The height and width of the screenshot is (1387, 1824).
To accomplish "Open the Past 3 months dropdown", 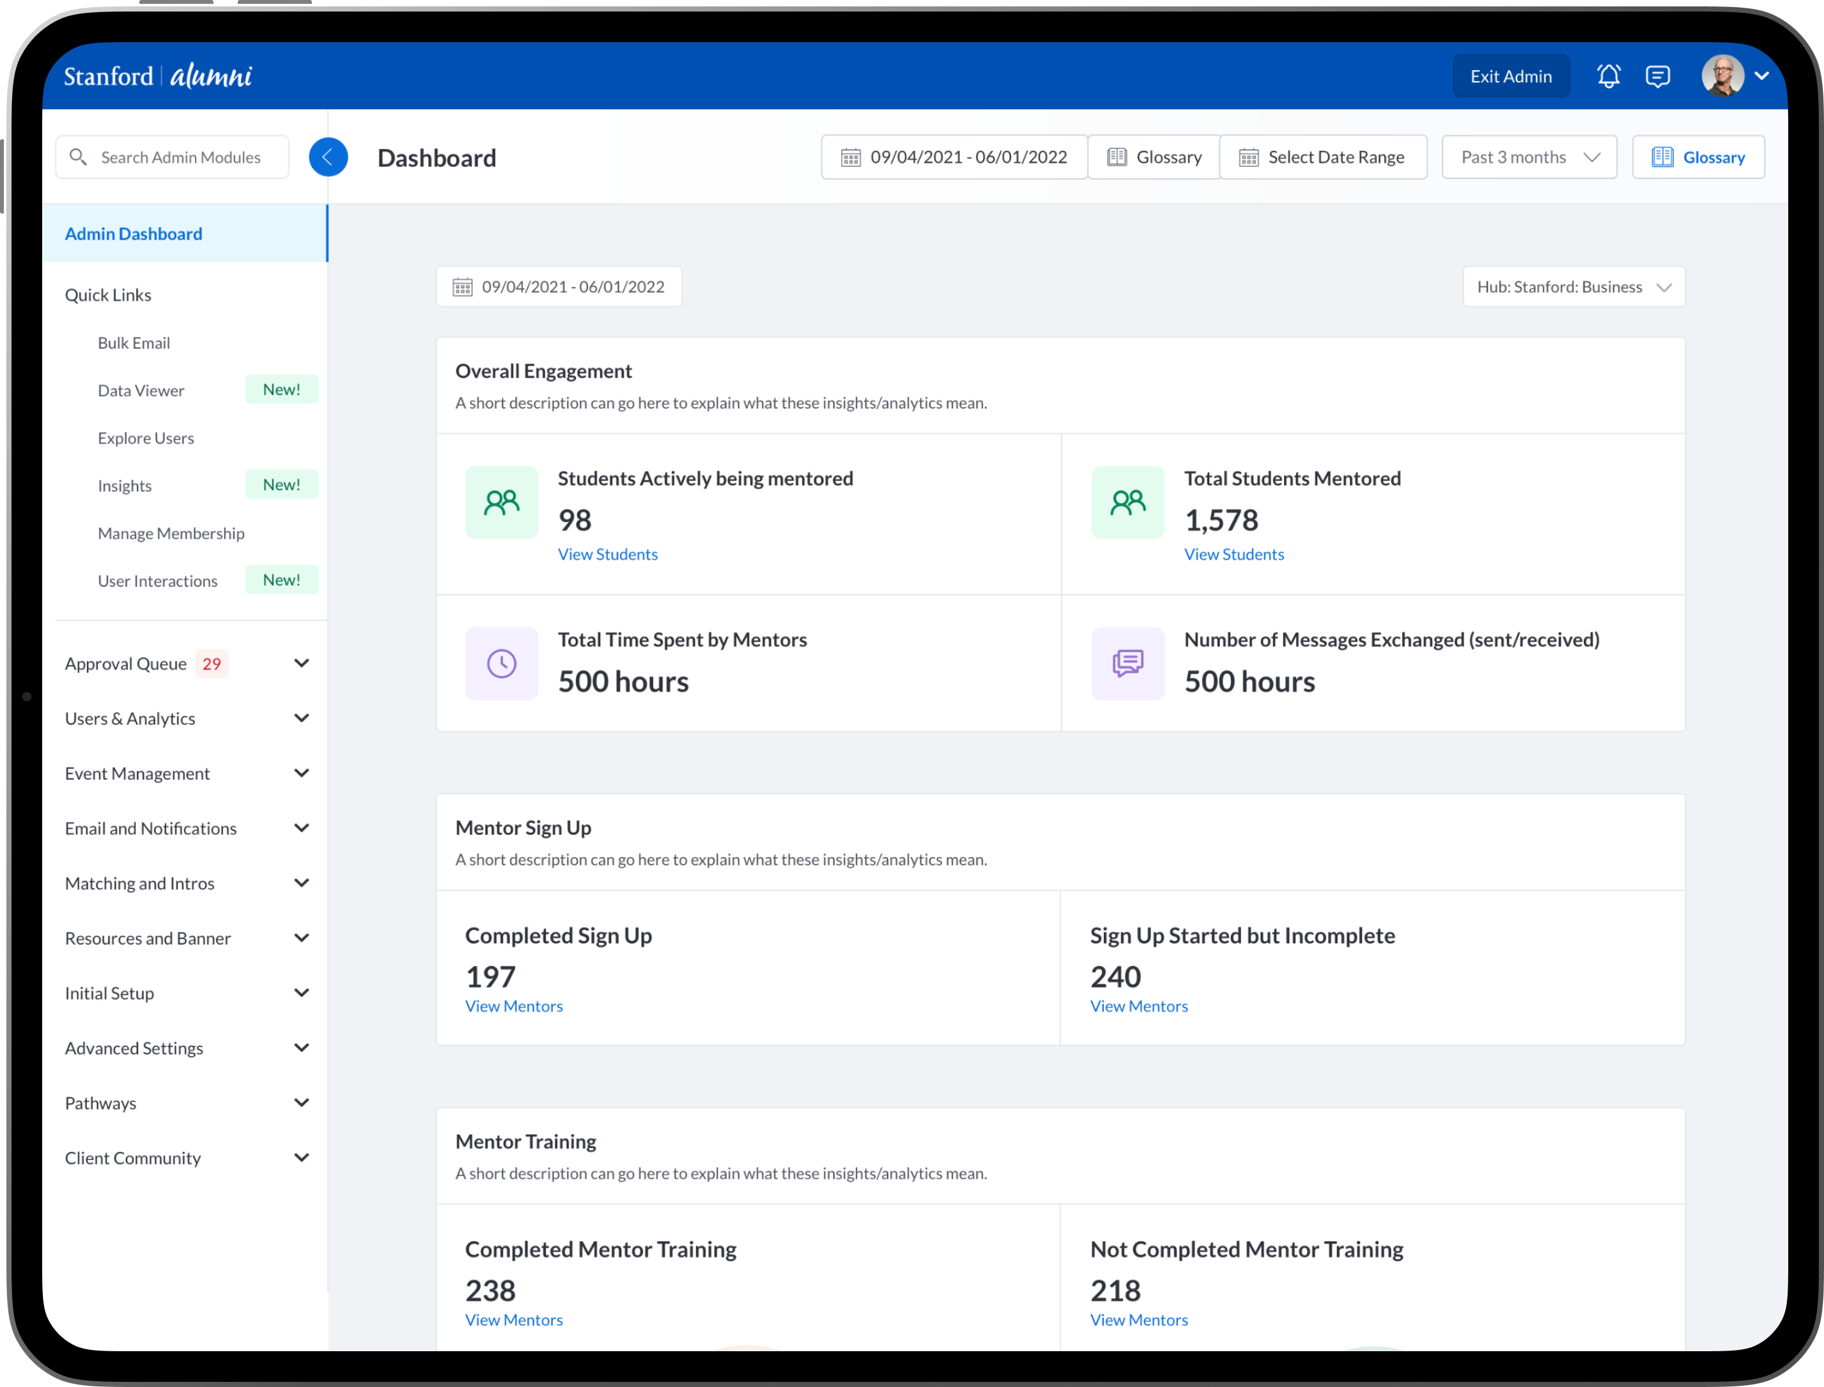I will 1529,157.
